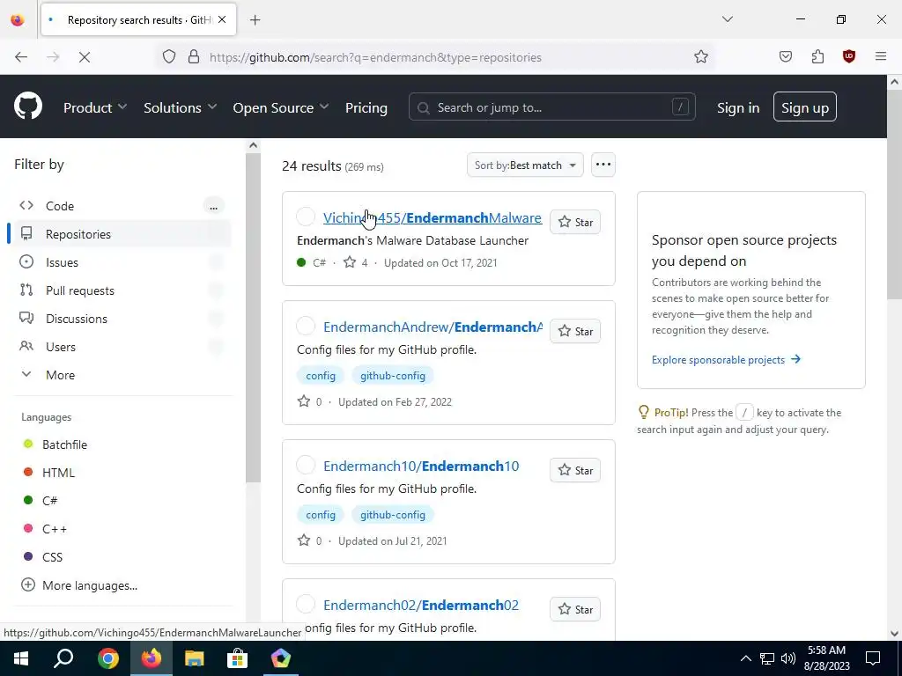Click the browser URL address bar
The width and height of the screenshot is (902, 676).
pos(437,57)
